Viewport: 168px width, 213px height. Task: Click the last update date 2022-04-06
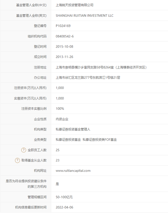(x=64, y=207)
